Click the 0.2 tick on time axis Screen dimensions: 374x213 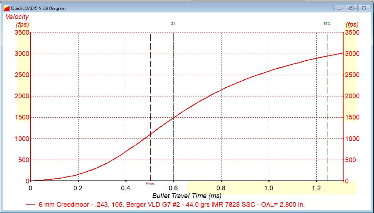78,188
